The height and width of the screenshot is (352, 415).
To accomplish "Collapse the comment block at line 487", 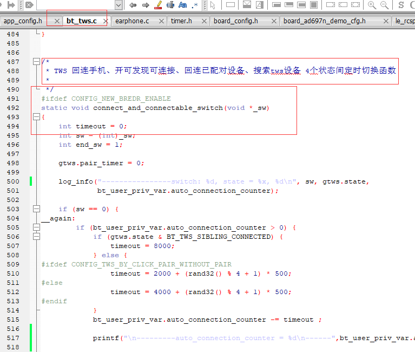I will coord(37,62).
